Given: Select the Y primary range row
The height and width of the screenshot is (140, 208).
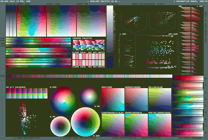Looking at the screenshot, I should pyautogui.click(x=188, y=92).
